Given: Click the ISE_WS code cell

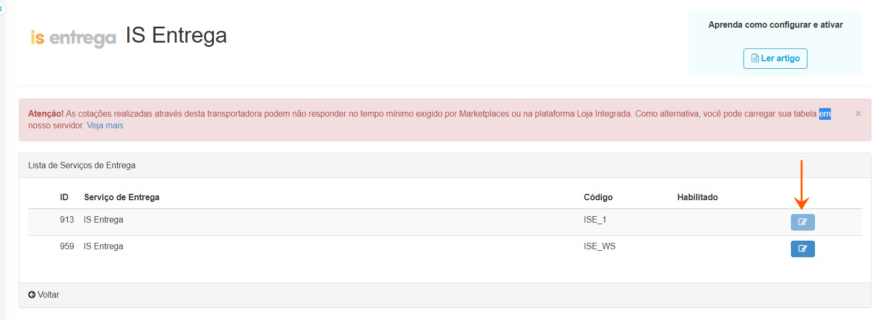Looking at the screenshot, I should 599,246.
